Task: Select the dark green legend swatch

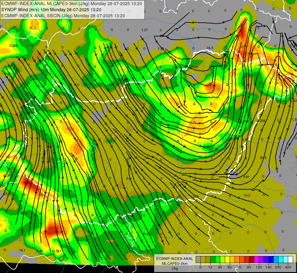Action: (x=213, y=259)
